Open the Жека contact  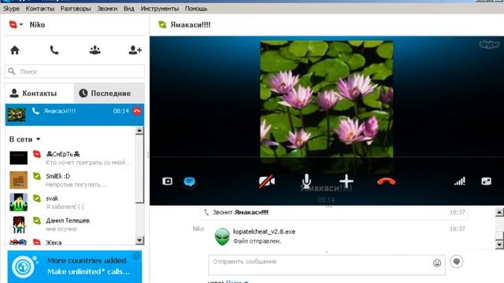click(x=72, y=242)
